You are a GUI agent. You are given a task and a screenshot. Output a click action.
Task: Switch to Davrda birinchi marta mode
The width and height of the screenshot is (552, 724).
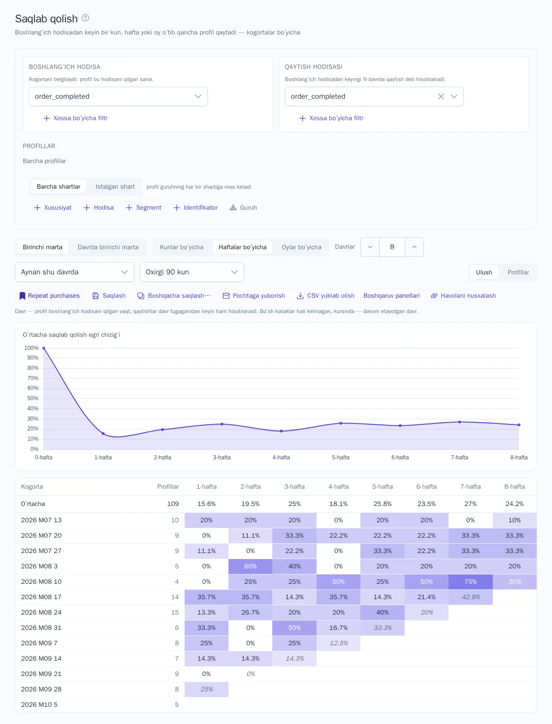[108, 247]
